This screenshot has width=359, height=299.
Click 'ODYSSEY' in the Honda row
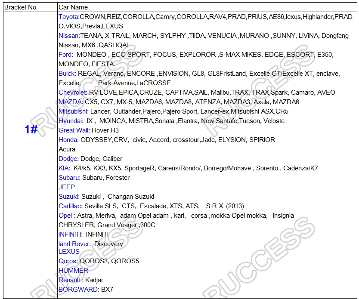pyautogui.click(x=96, y=140)
